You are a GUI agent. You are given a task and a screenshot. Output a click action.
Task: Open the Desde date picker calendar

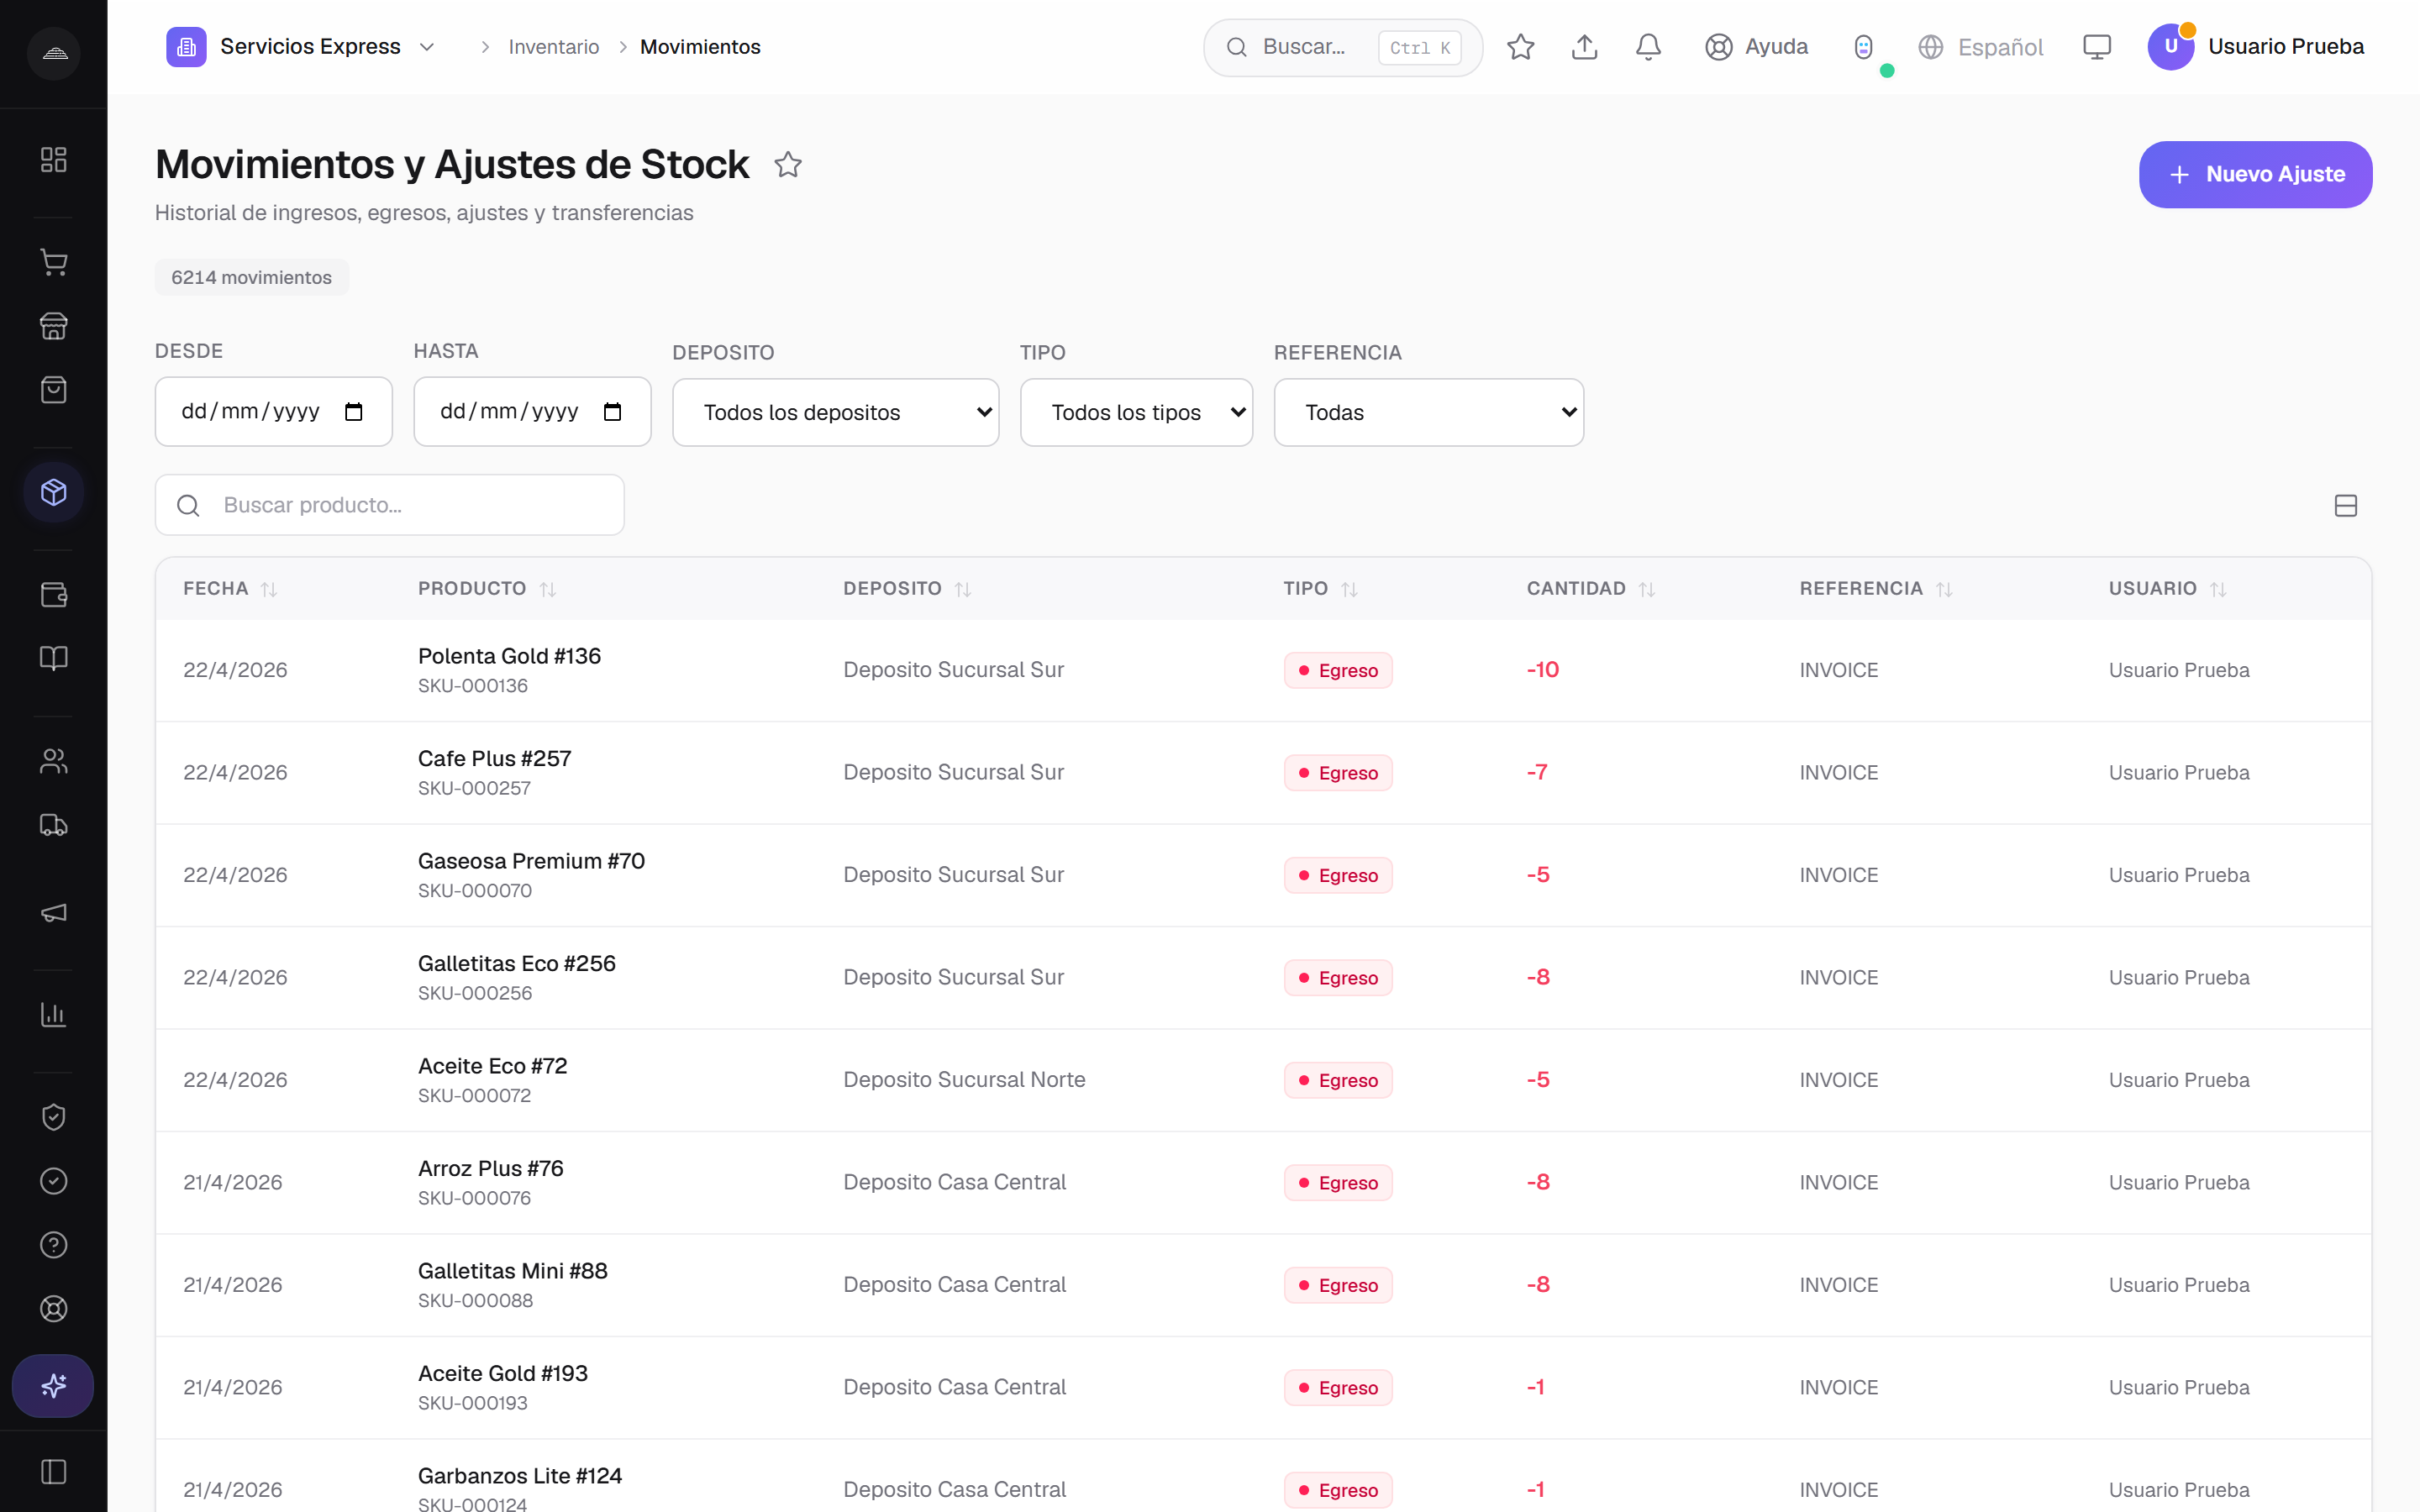coord(353,412)
